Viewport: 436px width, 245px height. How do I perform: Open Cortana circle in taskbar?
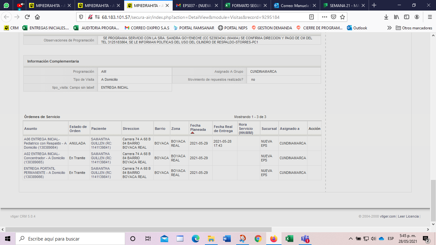(x=133, y=239)
